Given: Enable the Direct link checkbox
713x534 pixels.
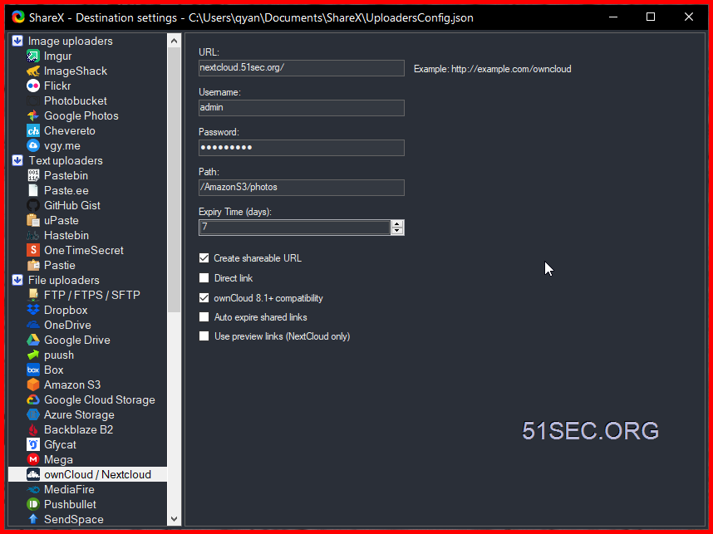Looking at the screenshot, I should (x=204, y=278).
